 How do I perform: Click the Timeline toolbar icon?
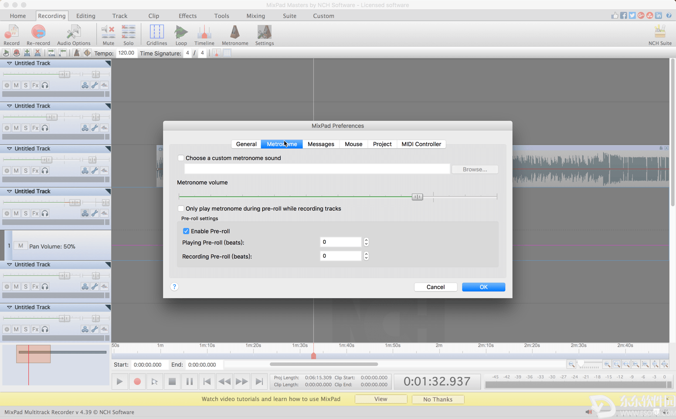point(204,35)
